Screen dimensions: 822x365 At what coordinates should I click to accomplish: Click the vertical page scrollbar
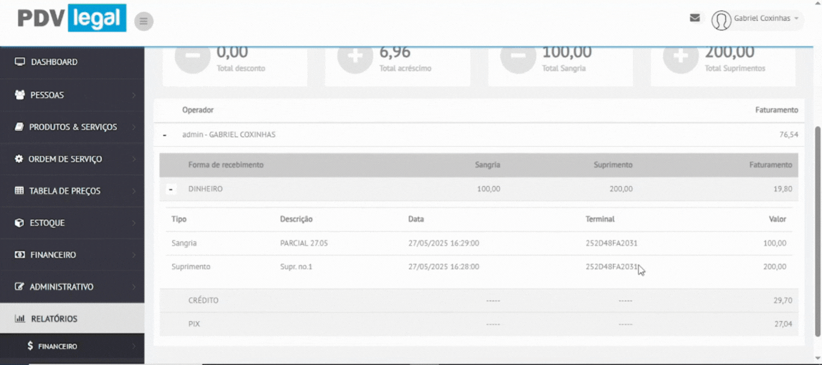pyautogui.click(x=817, y=229)
